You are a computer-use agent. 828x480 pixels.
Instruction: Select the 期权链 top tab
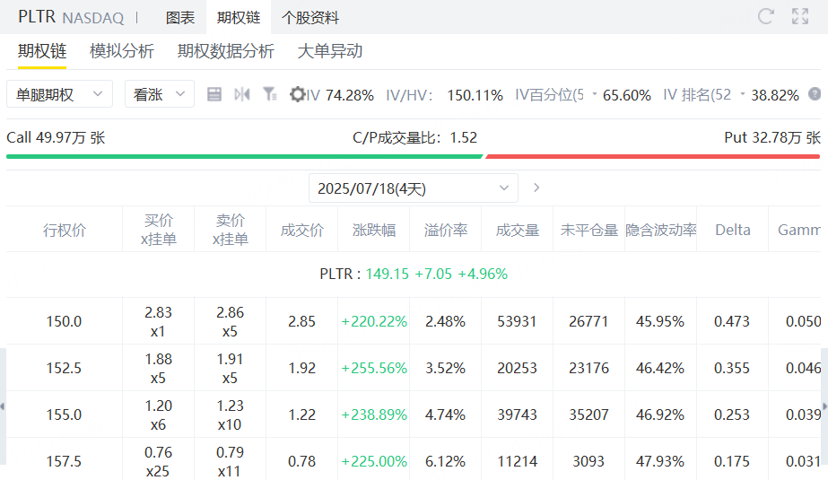click(x=239, y=17)
